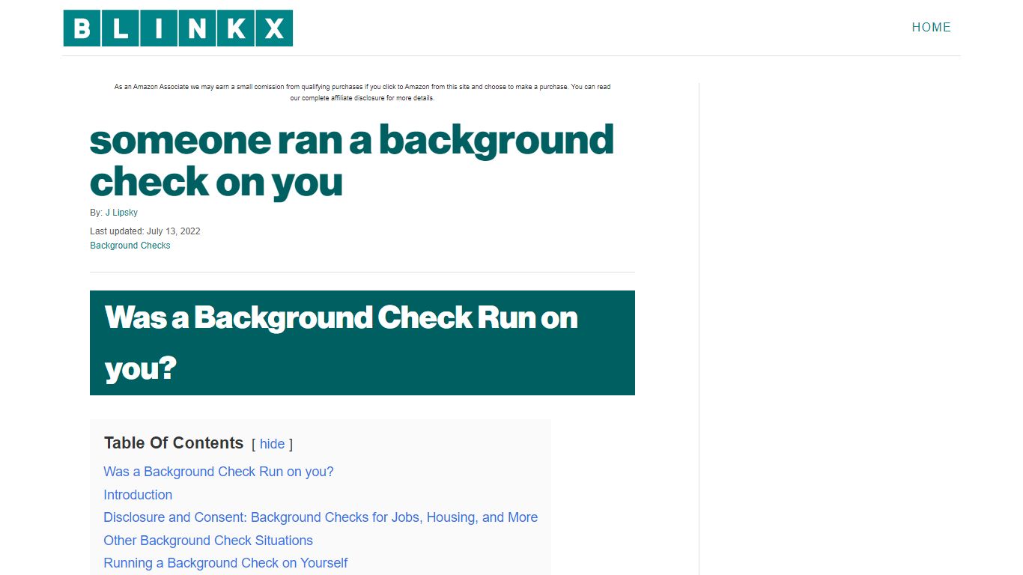
Task: Open author J Lipsky's page
Action: (121, 213)
